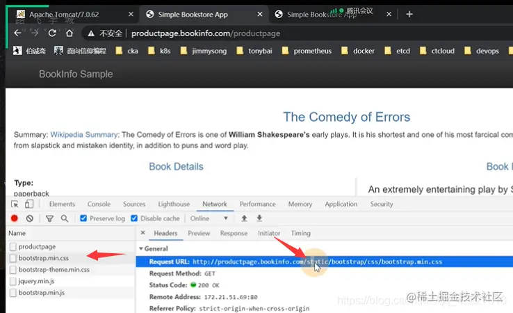513x313 pixels.
Task: Toggle the Disable cache checkbox
Action: [134, 218]
